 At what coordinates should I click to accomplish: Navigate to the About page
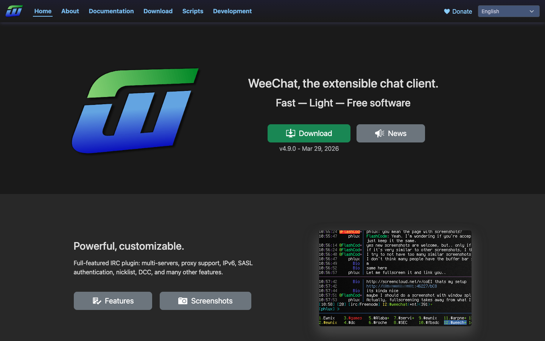tap(70, 11)
